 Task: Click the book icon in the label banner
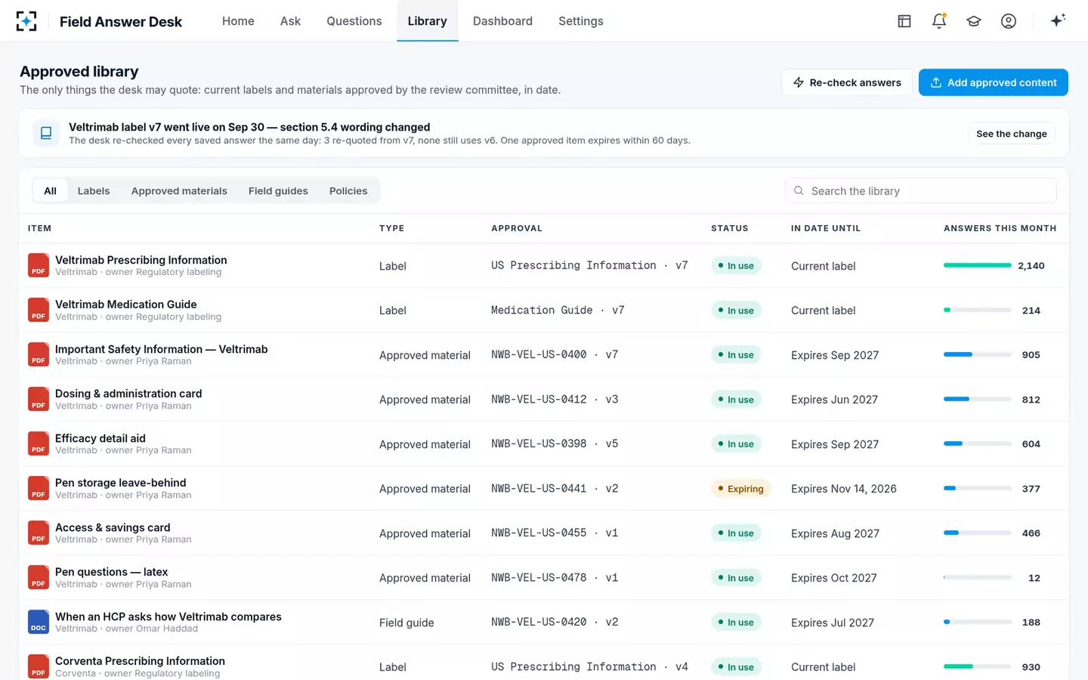tap(46, 133)
